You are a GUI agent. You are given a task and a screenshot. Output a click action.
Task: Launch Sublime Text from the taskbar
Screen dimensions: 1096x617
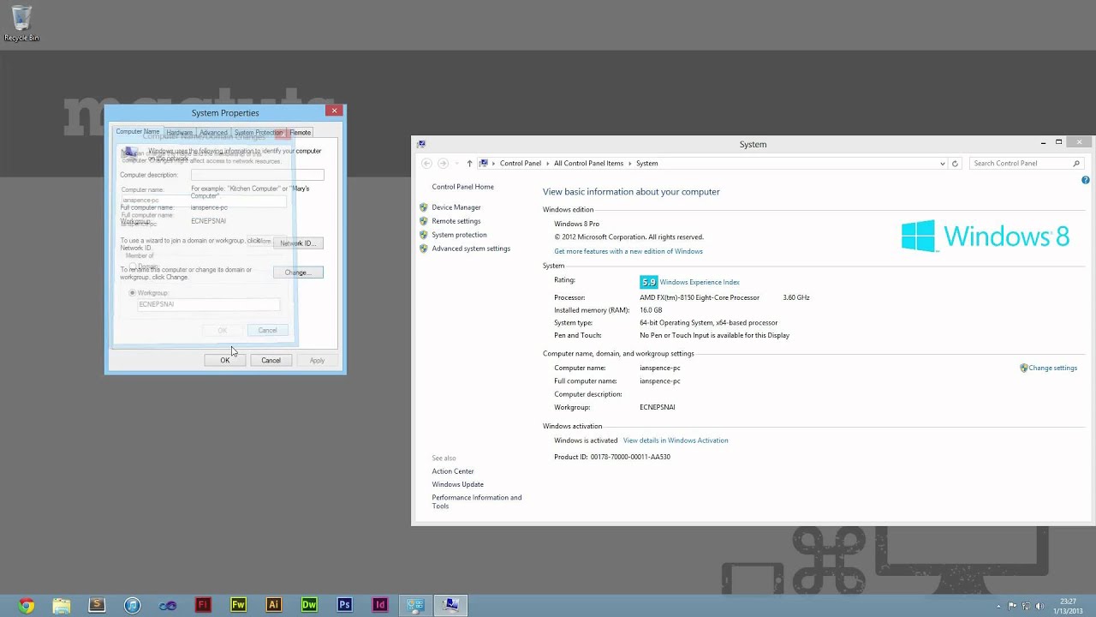pos(97,605)
